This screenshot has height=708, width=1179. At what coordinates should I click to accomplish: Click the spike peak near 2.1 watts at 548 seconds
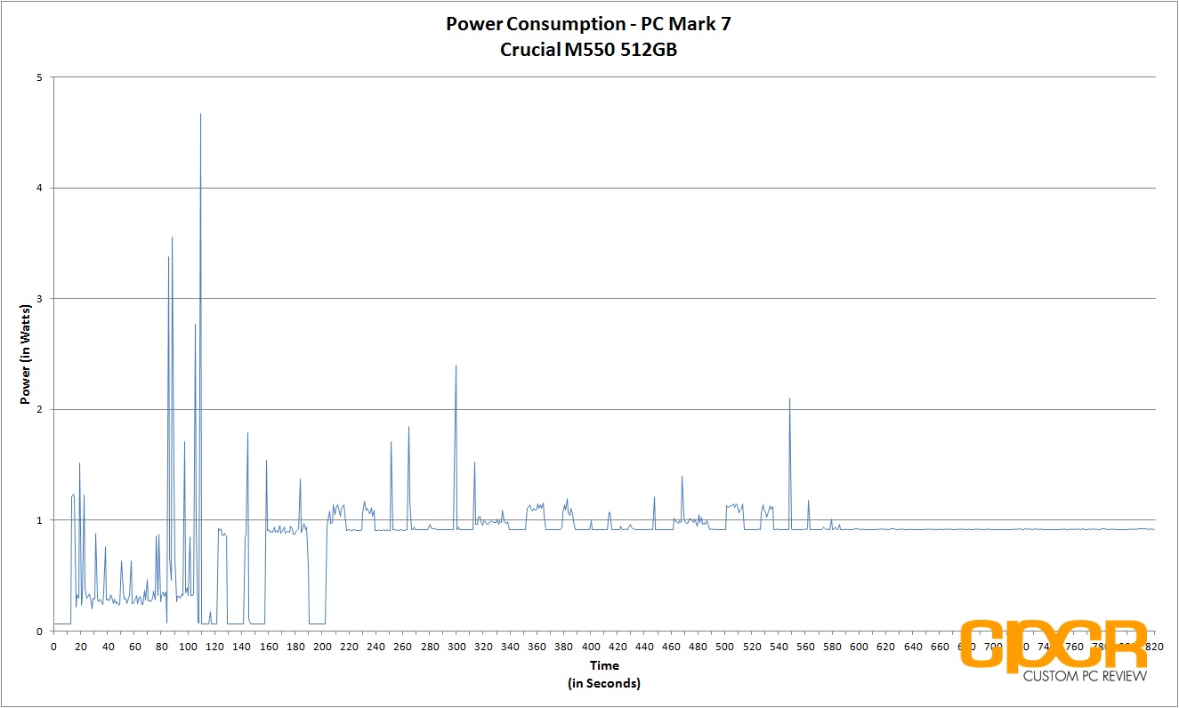click(789, 398)
